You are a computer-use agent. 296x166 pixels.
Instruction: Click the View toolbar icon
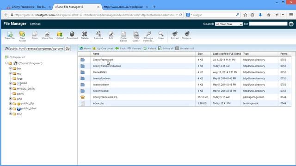(161, 35)
